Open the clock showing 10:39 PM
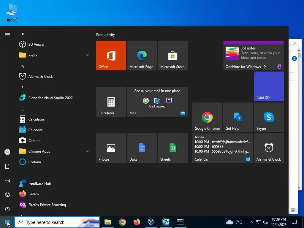 click(278, 222)
